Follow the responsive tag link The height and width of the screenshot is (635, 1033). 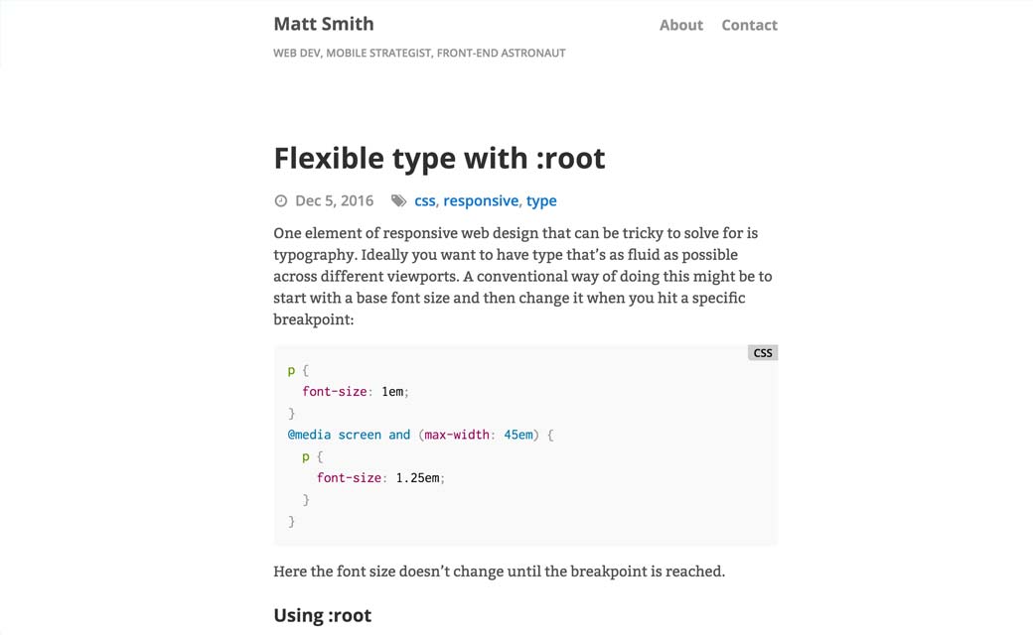coord(481,201)
